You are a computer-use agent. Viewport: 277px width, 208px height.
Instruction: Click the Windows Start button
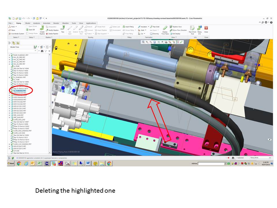tap(11, 164)
